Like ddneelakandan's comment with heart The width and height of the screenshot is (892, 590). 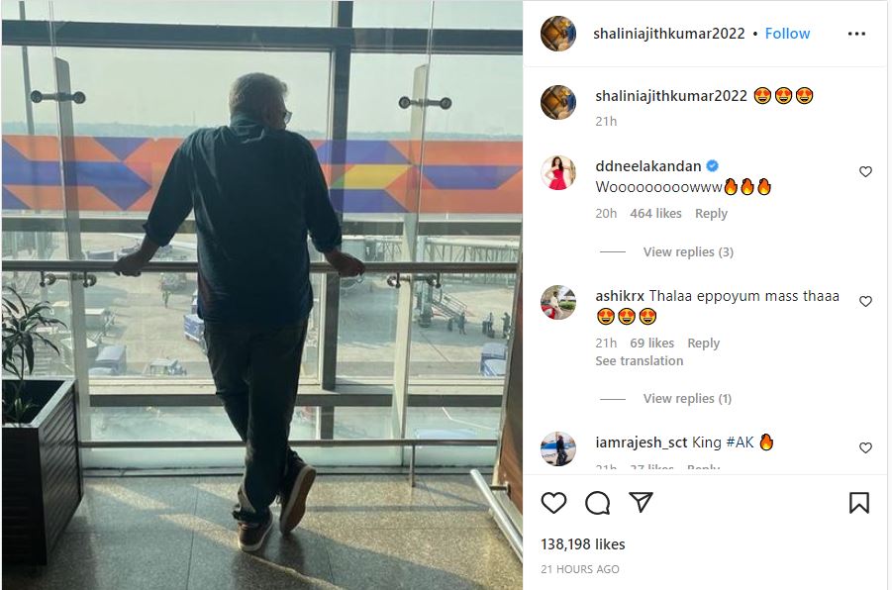tap(865, 171)
